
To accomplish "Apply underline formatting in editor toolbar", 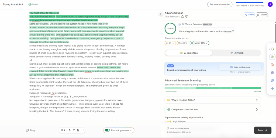I will tap(78, 130).
